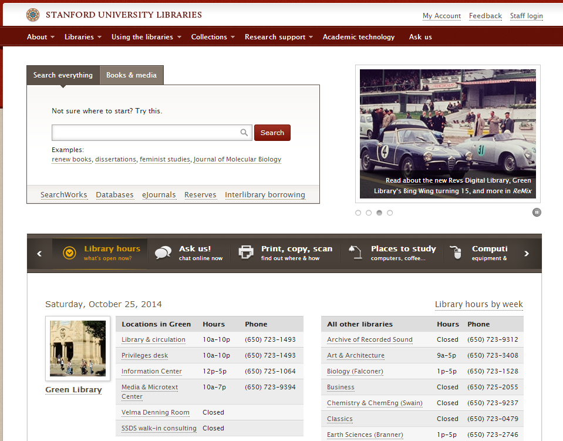The image size is (563, 441).
Task: Click the magnifier icon in search box
Action: pyautogui.click(x=244, y=133)
